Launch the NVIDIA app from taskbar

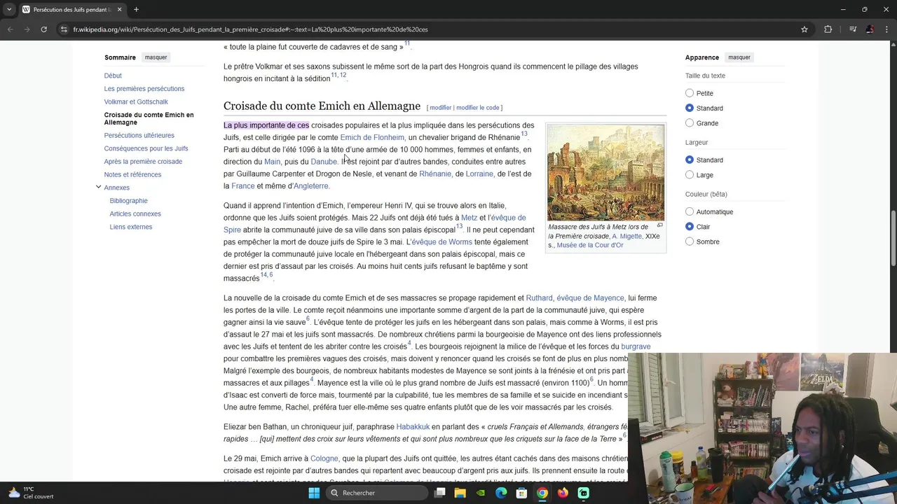[481, 493]
